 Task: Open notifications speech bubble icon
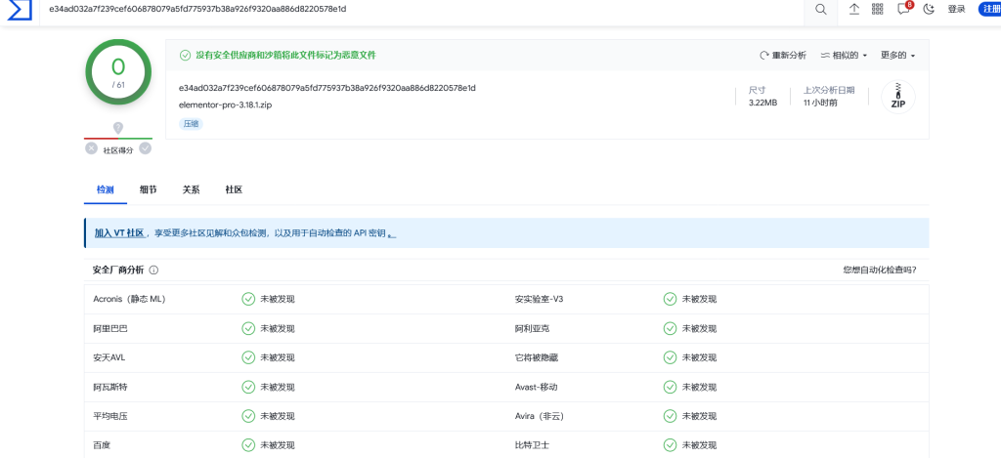903,9
